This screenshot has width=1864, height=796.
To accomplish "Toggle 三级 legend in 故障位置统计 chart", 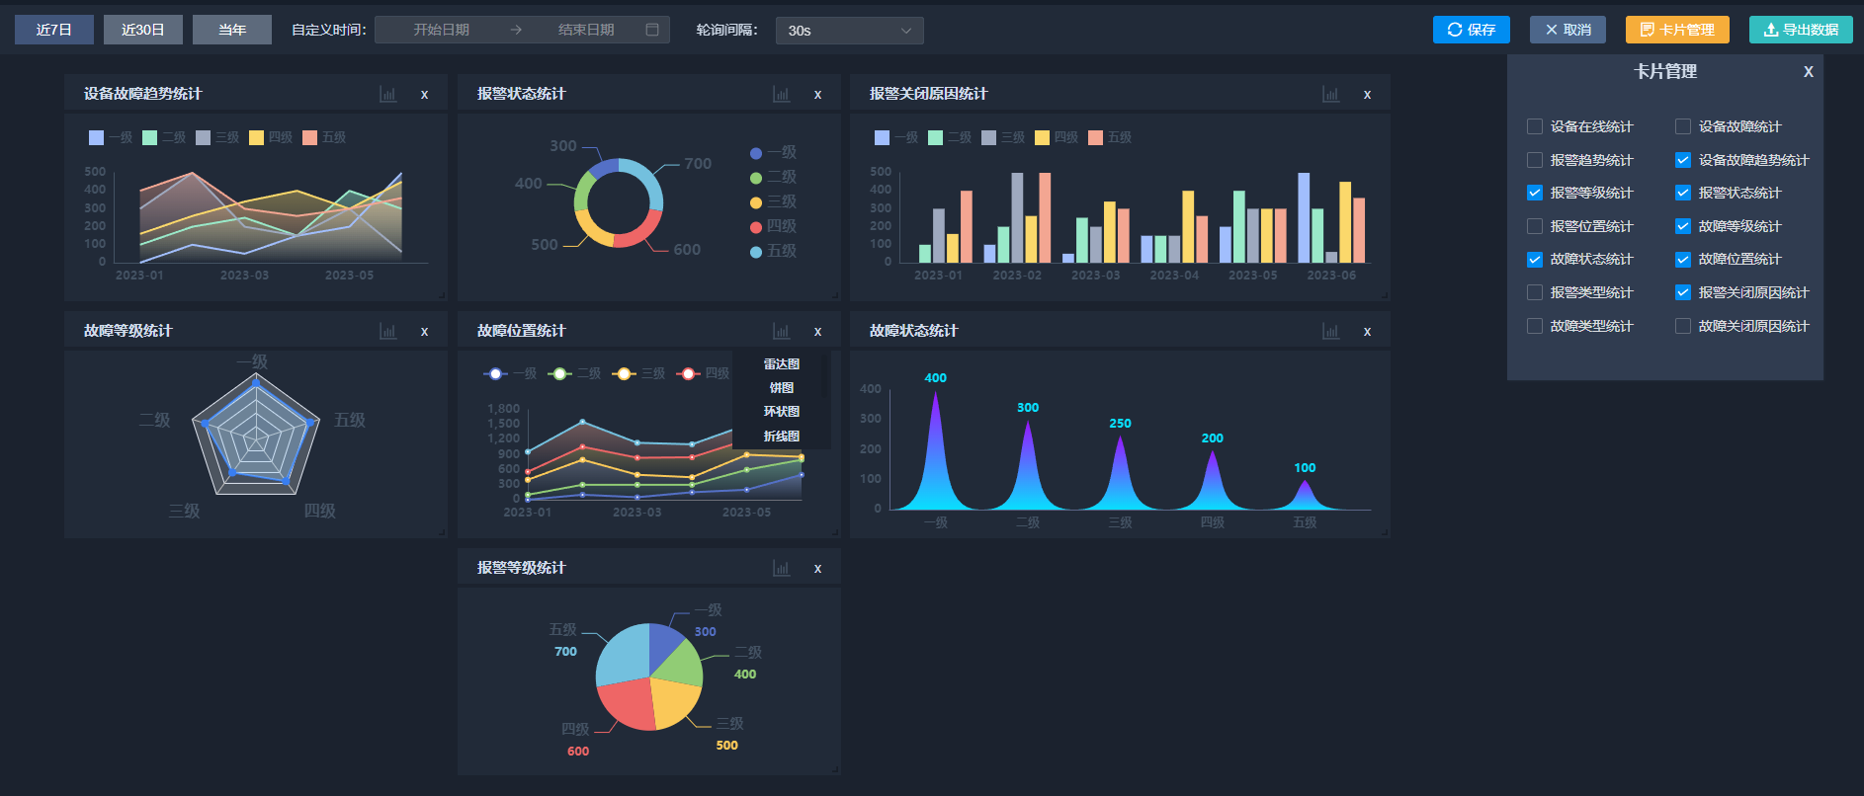I will (x=638, y=373).
